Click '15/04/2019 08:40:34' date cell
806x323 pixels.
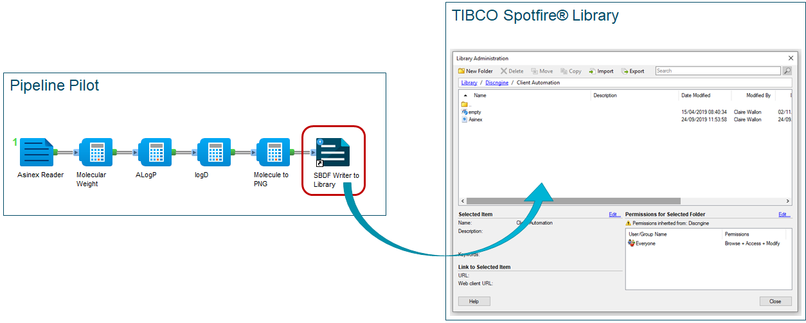[x=704, y=112]
